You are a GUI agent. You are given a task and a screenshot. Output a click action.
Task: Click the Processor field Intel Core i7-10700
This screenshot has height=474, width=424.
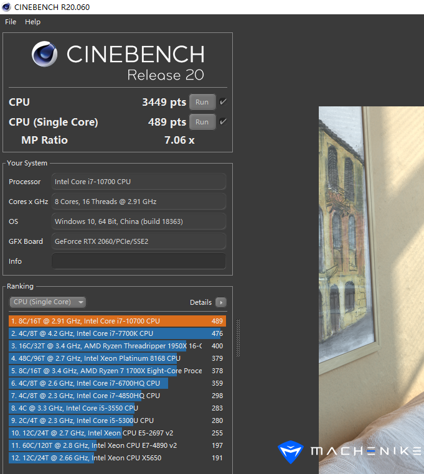[139, 182]
